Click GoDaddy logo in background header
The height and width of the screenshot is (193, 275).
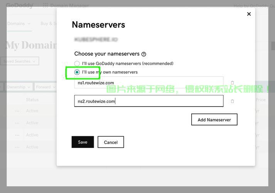click(x=19, y=5)
